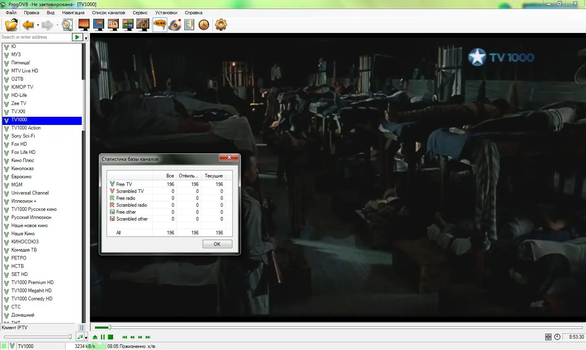Click the Search or enter address field
Viewport: 586px width, 350px height.
pyautogui.click(x=36, y=37)
